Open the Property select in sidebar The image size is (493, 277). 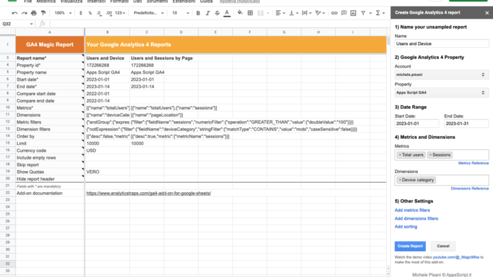pyautogui.click(x=442, y=92)
